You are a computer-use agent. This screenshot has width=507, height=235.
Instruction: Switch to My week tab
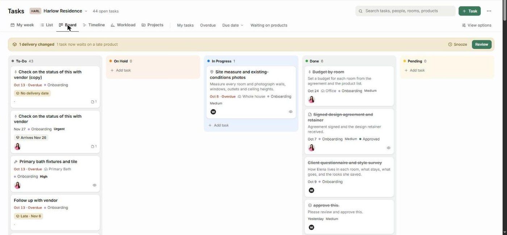(22, 25)
